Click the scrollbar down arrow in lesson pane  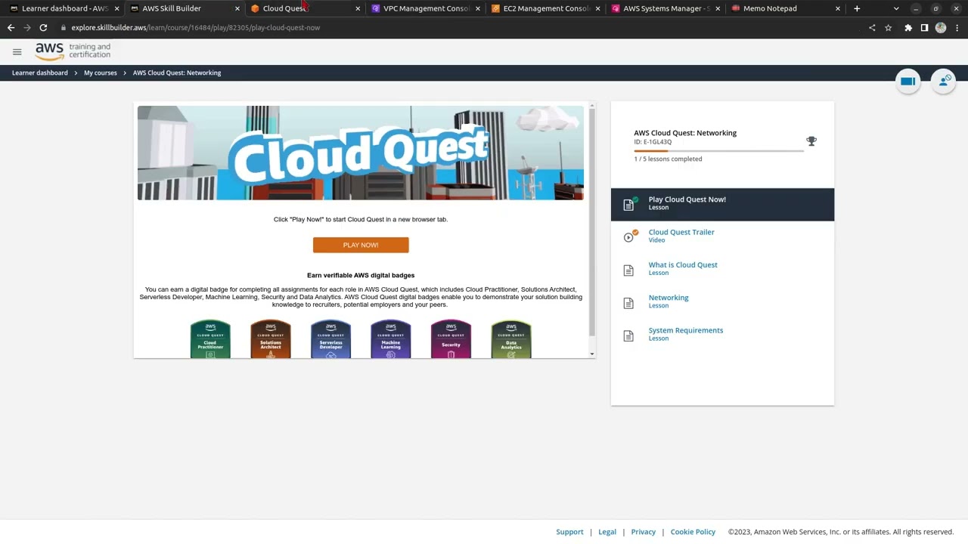click(x=592, y=354)
